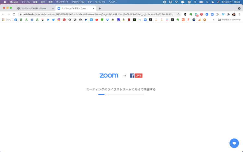Expand hidden bookmarks with the chevron
The height and width of the screenshot is (152, 243).
click(214, 20)
